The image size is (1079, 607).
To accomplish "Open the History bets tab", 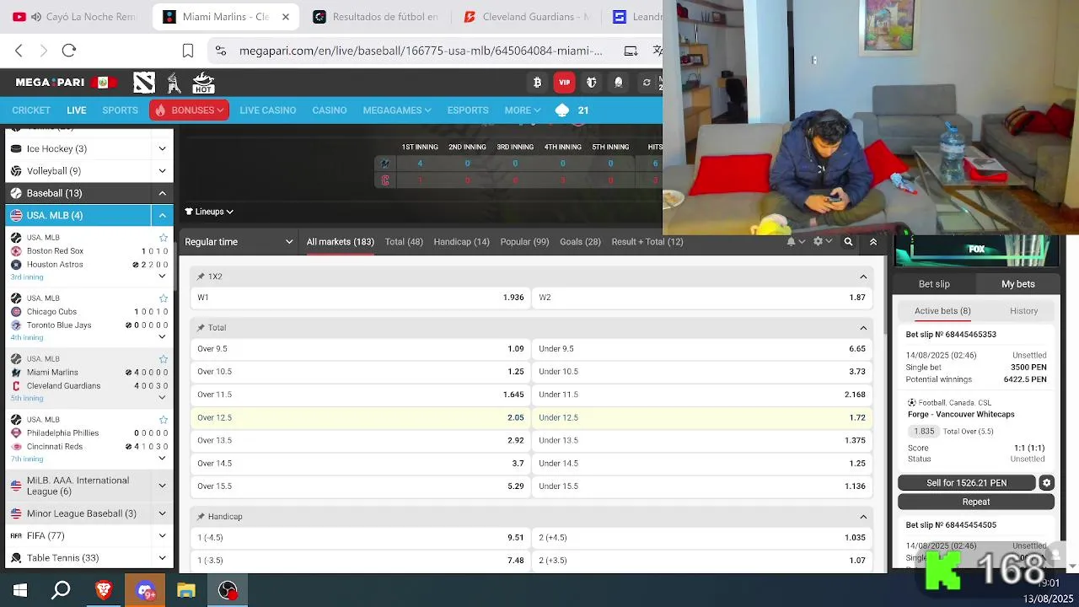I will pos(1024,311).
